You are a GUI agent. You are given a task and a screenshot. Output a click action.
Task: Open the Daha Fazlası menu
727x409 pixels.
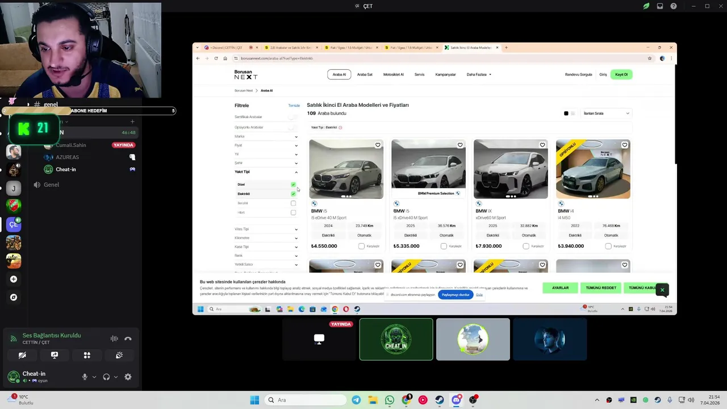pyautogui.click(x=479, y=74)
